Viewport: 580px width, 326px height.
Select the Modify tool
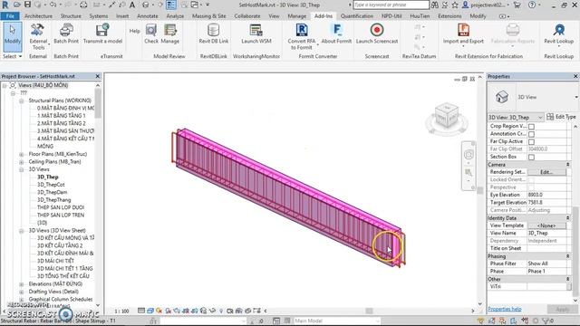[13, 36]
